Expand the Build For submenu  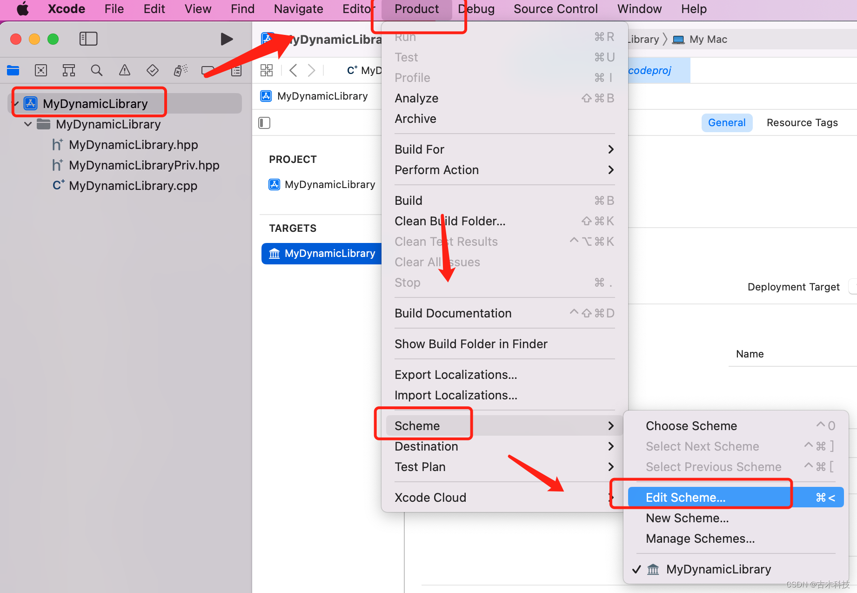click(505, 149)
